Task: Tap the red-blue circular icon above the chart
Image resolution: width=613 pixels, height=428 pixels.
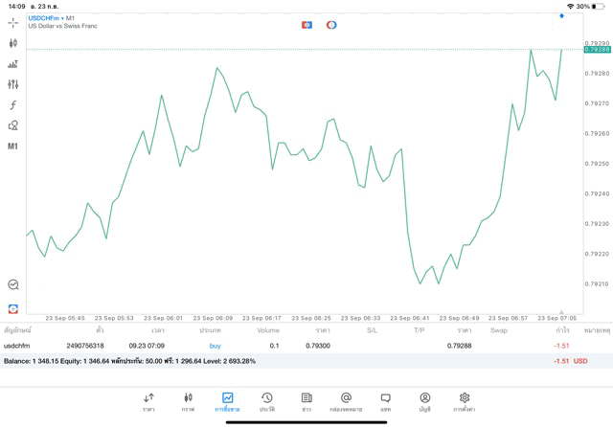Action: pos(331,25)
